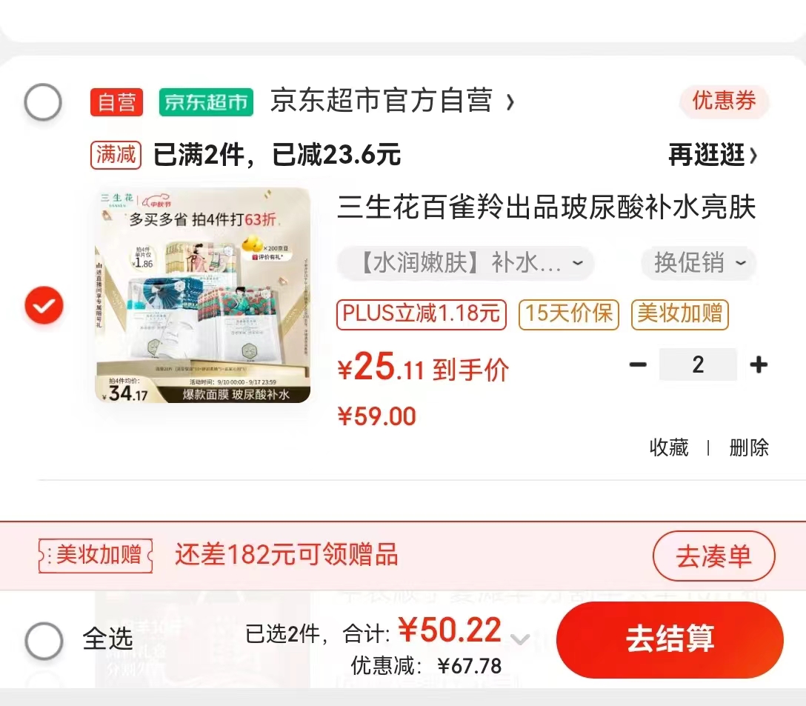Image resolution: width=806 pixels, height=706 pixels.
Task: Tap the green 京东超市 badge
Action: click(x=206, y=101)
